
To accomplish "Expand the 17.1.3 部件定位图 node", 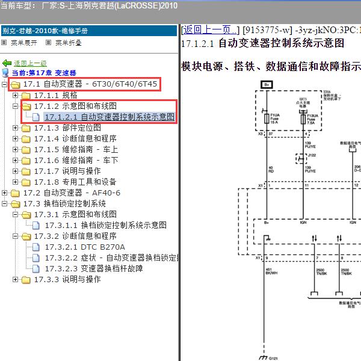I will [15, 128].
